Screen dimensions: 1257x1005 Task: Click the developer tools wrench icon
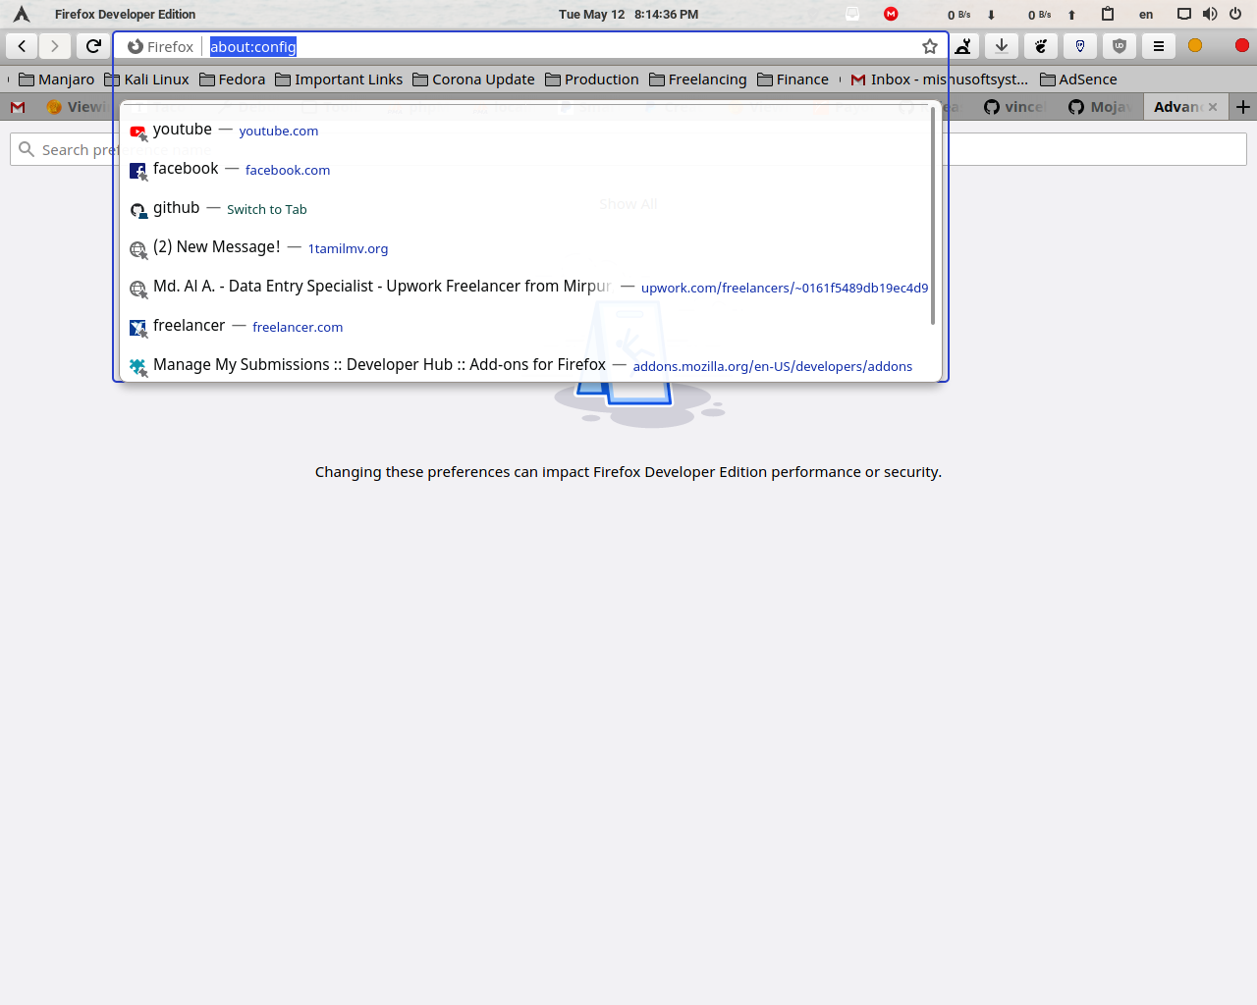(x=962, y=45)
